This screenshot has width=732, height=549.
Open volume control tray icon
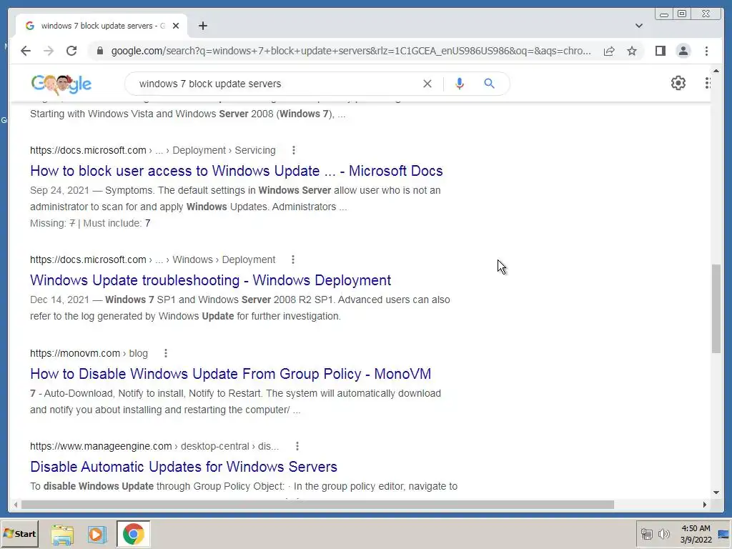pyautogui.click(x=663, y=534)
